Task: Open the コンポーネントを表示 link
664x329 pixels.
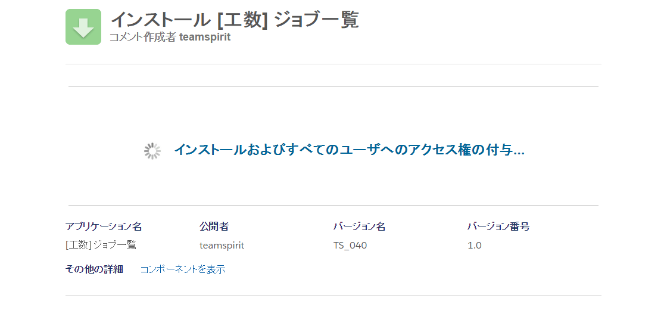Action: [x=182, y=269]
